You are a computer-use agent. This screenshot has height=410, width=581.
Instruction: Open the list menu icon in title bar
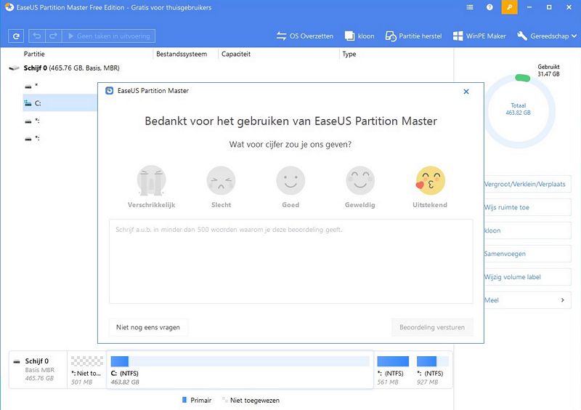(x=469, y=7)
